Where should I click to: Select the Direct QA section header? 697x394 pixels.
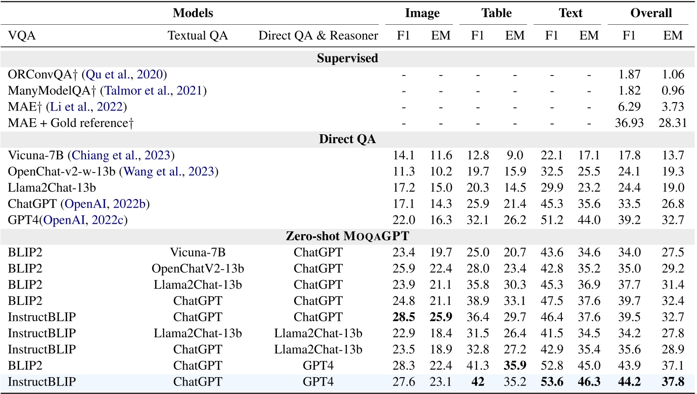347,139
